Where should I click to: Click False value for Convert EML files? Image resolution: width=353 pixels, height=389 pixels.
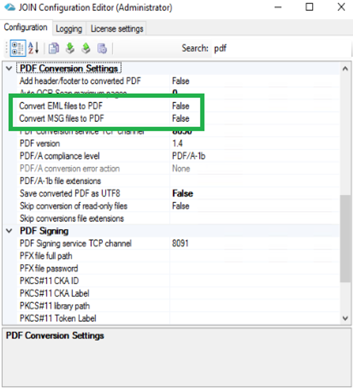point(181,106)
